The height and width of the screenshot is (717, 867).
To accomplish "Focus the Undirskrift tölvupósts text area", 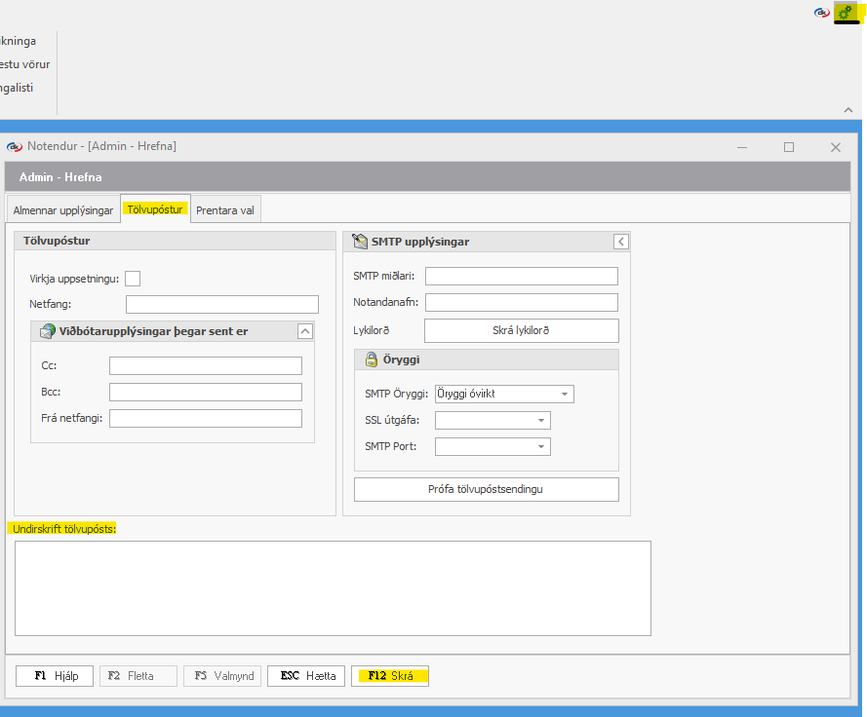I will (333, 587).
